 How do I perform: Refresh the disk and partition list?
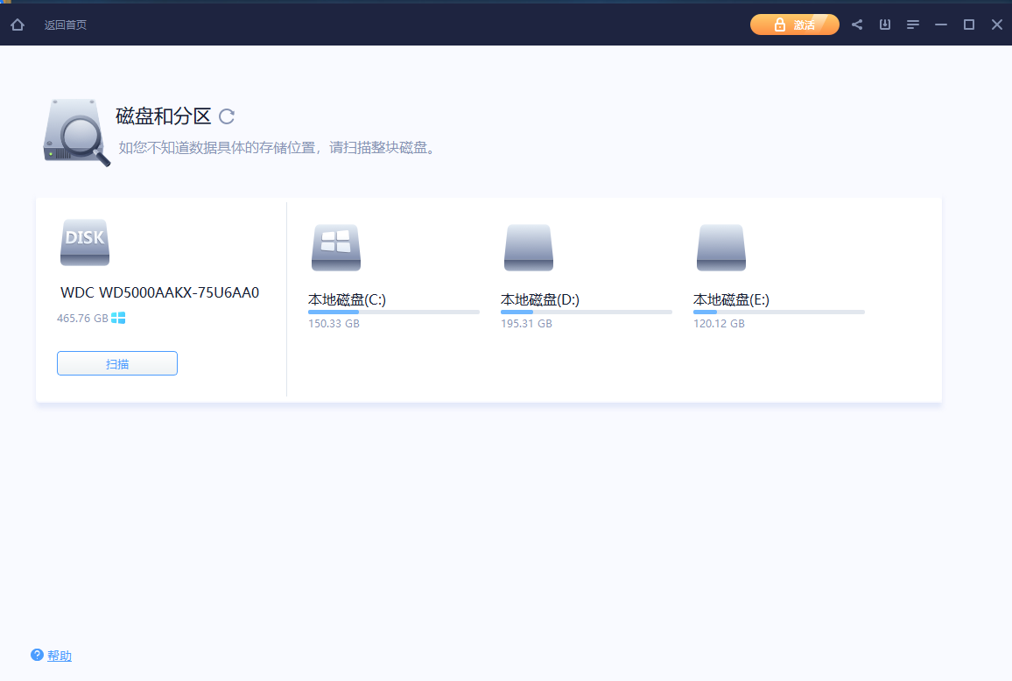coord(227,116)
